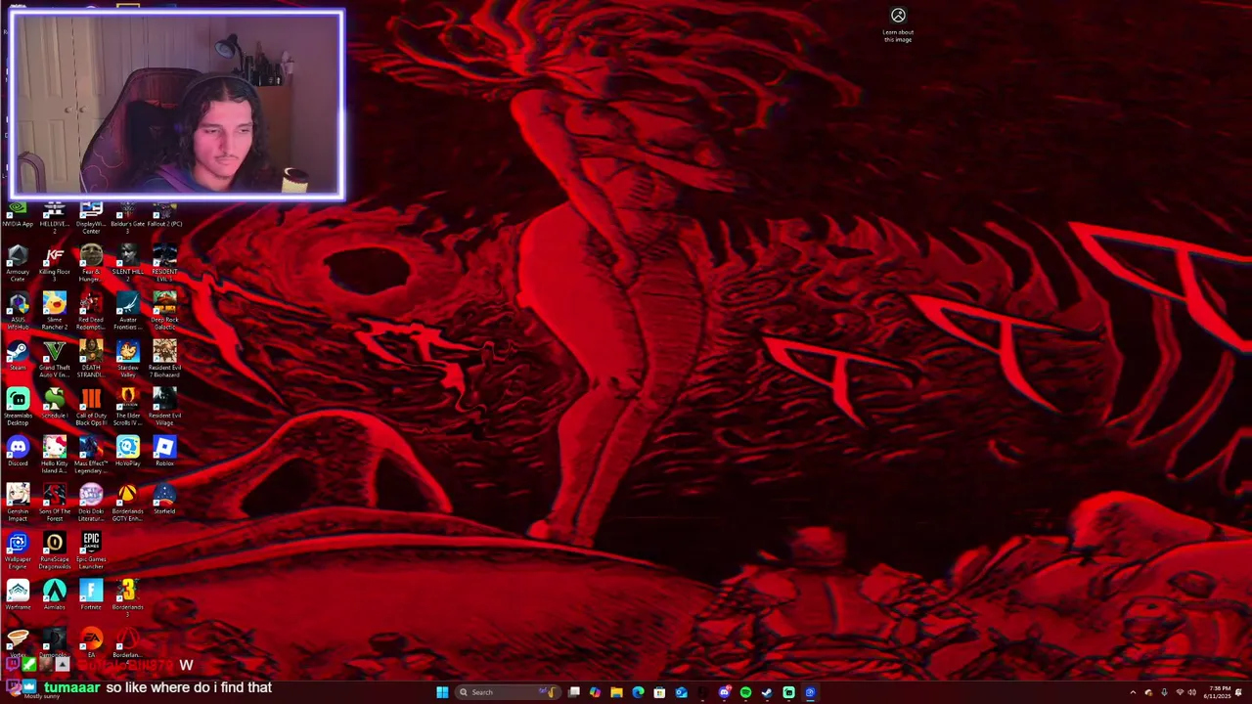Open File Explorer from the taskbar

pyautogui.click(x=616, y=692)
